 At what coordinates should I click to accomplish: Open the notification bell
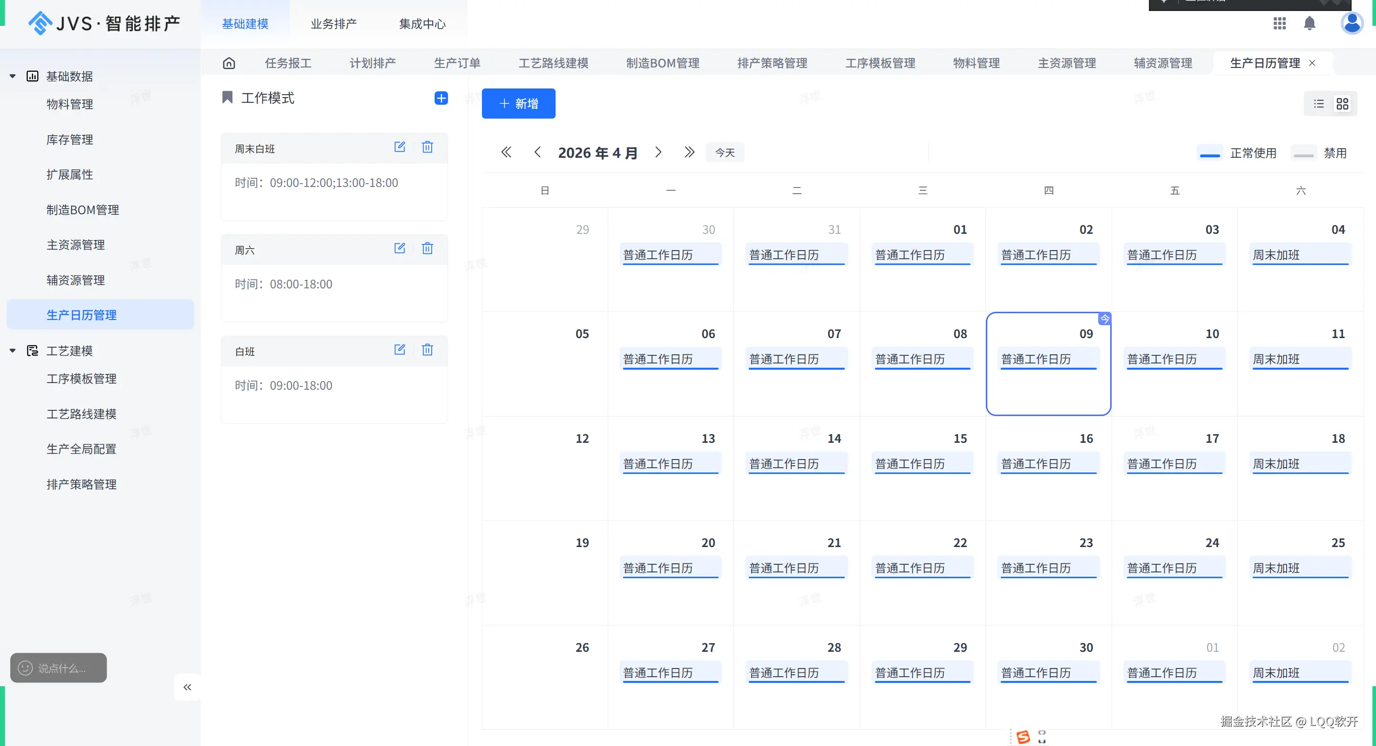pyautogui.click(x=1309, y=23)
